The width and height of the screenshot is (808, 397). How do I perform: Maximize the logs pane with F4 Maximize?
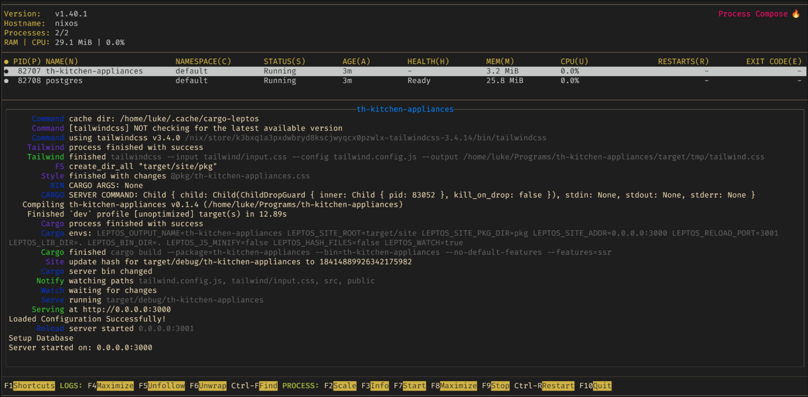[x=115, y=385]
